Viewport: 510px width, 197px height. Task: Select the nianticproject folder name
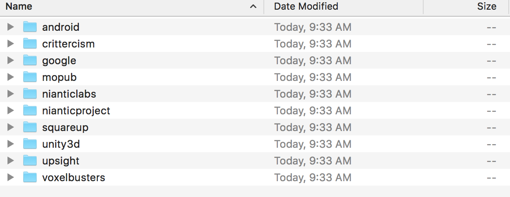[76, 111]
